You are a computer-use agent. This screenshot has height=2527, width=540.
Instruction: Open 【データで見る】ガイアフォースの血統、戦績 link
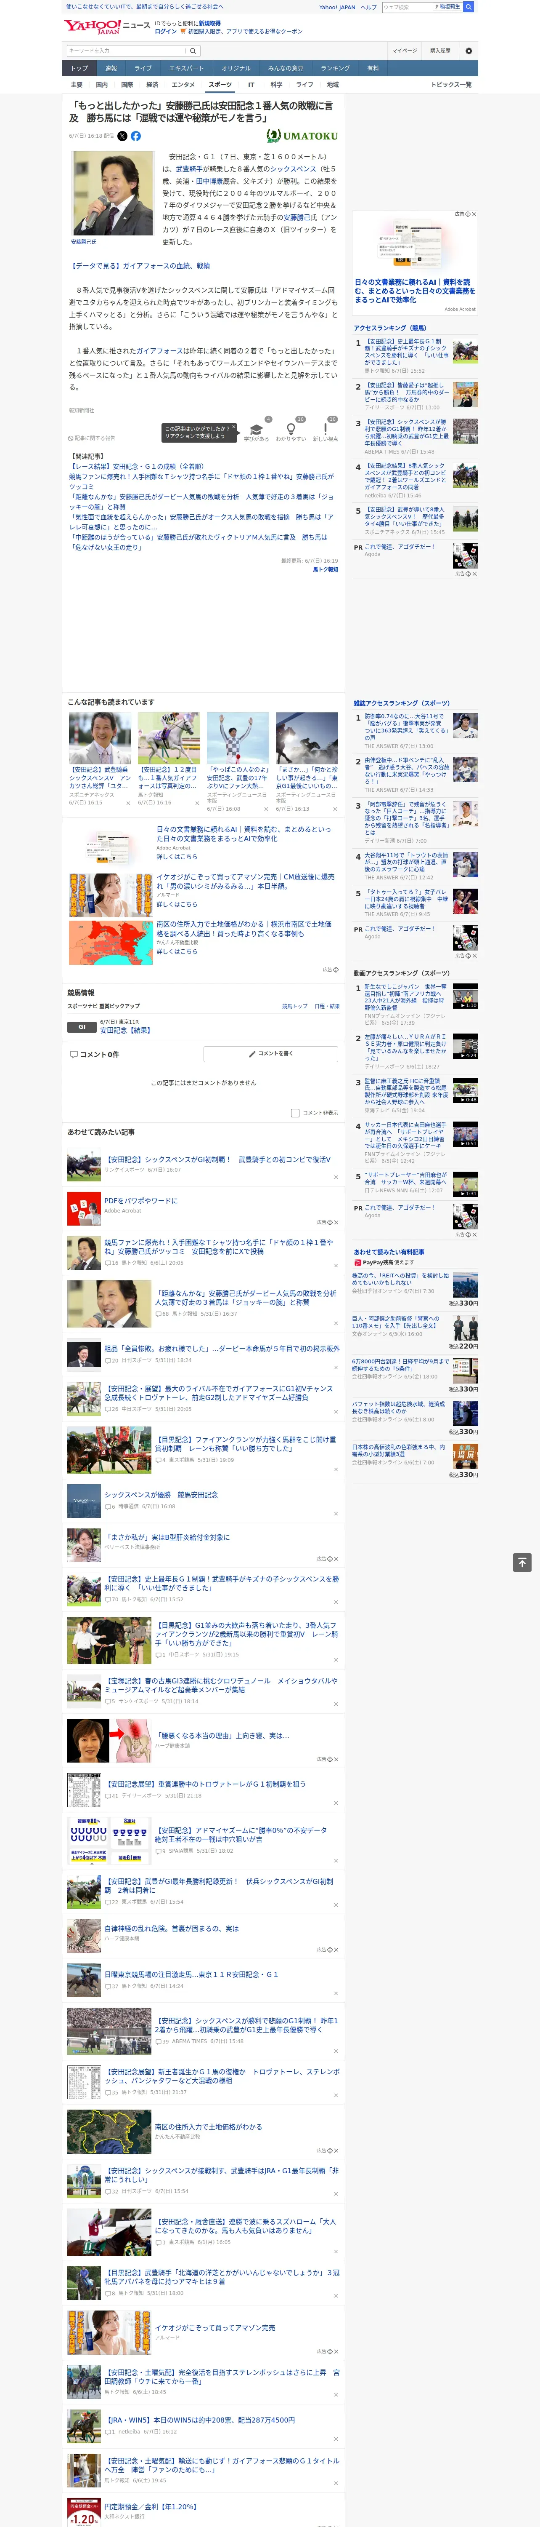click(139, 266)
